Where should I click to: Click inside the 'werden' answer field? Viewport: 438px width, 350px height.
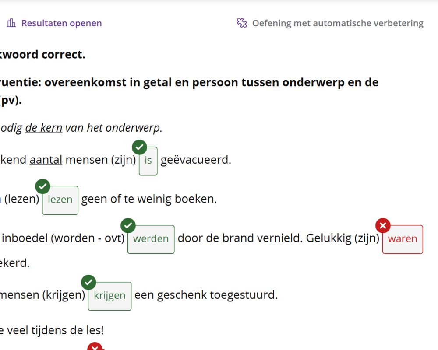151,239
